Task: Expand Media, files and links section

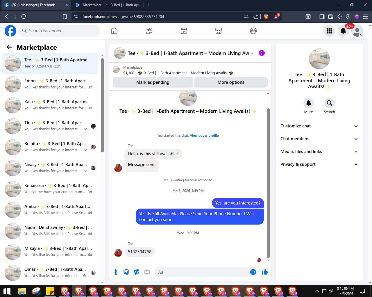Action: tap(319, 152)
